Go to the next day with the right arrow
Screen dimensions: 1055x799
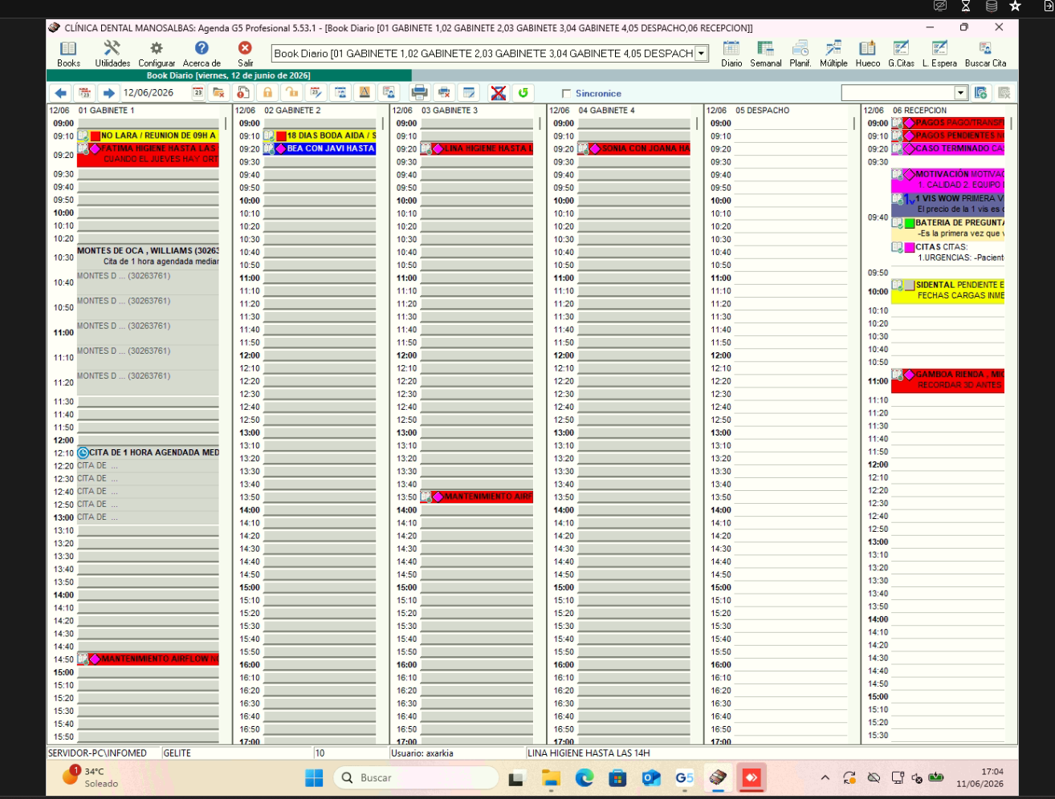point(109,93)
